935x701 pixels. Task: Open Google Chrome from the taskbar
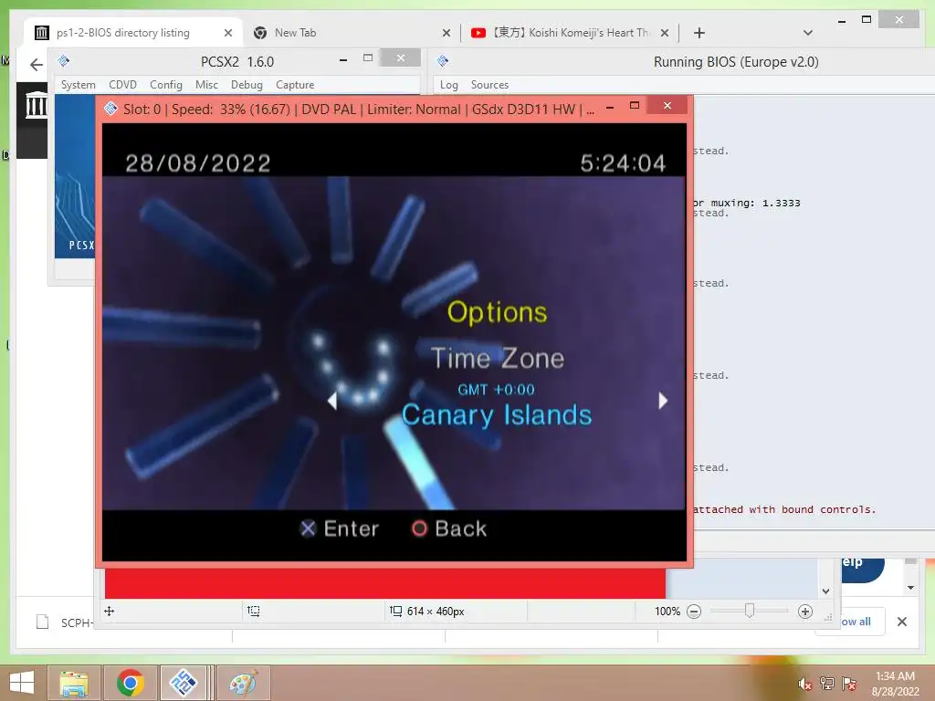[x=131, y=683]
